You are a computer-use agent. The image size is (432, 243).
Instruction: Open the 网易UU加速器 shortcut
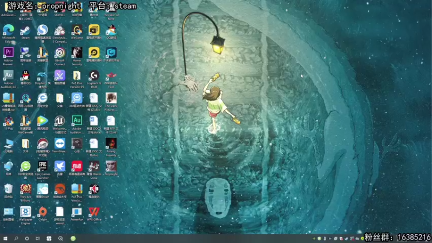(25, 98)
